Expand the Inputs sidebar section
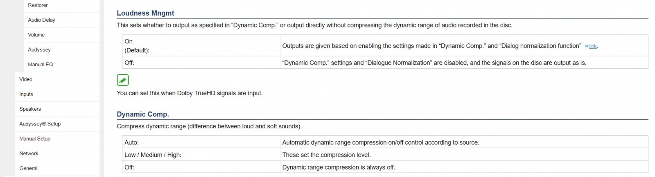The image size is (655, 177). point(26,94)
